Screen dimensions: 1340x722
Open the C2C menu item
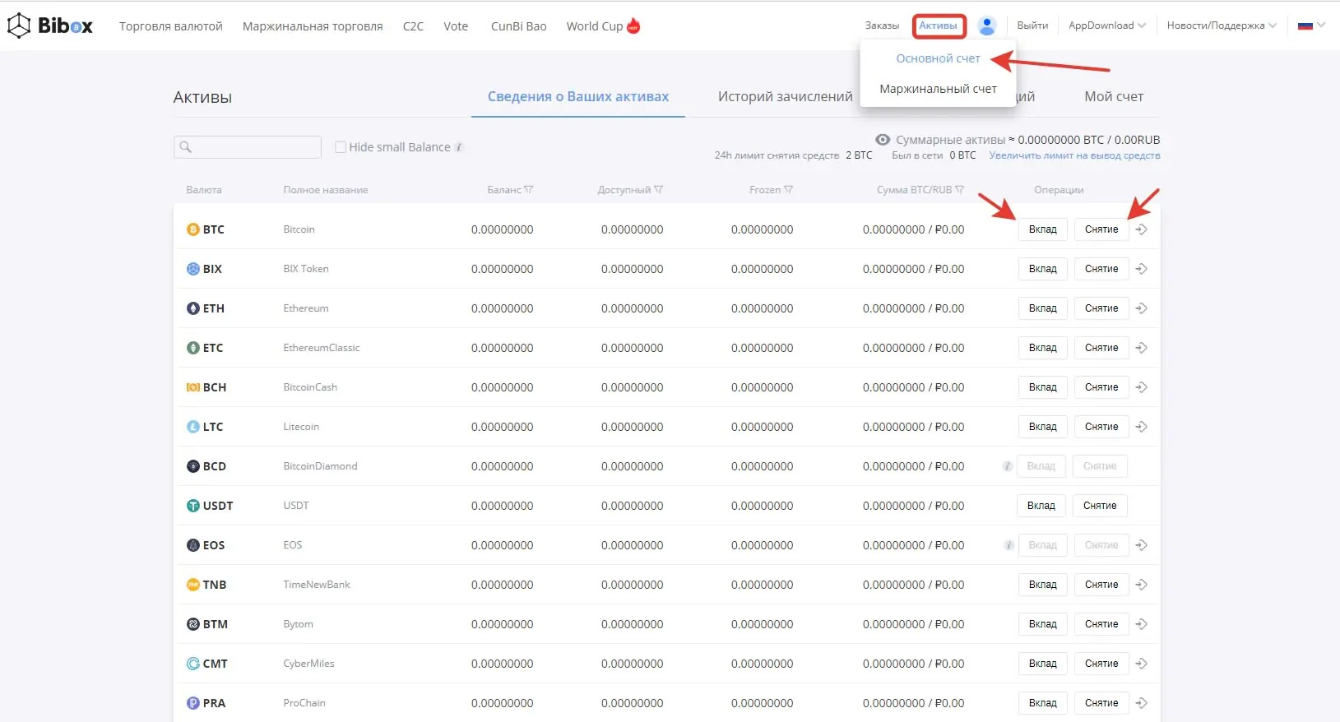pos(413,26)
